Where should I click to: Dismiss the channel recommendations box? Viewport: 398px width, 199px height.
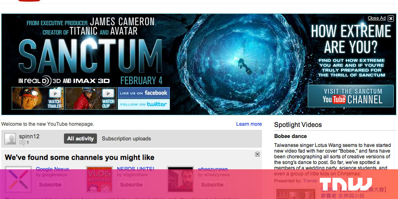(257, 154)
